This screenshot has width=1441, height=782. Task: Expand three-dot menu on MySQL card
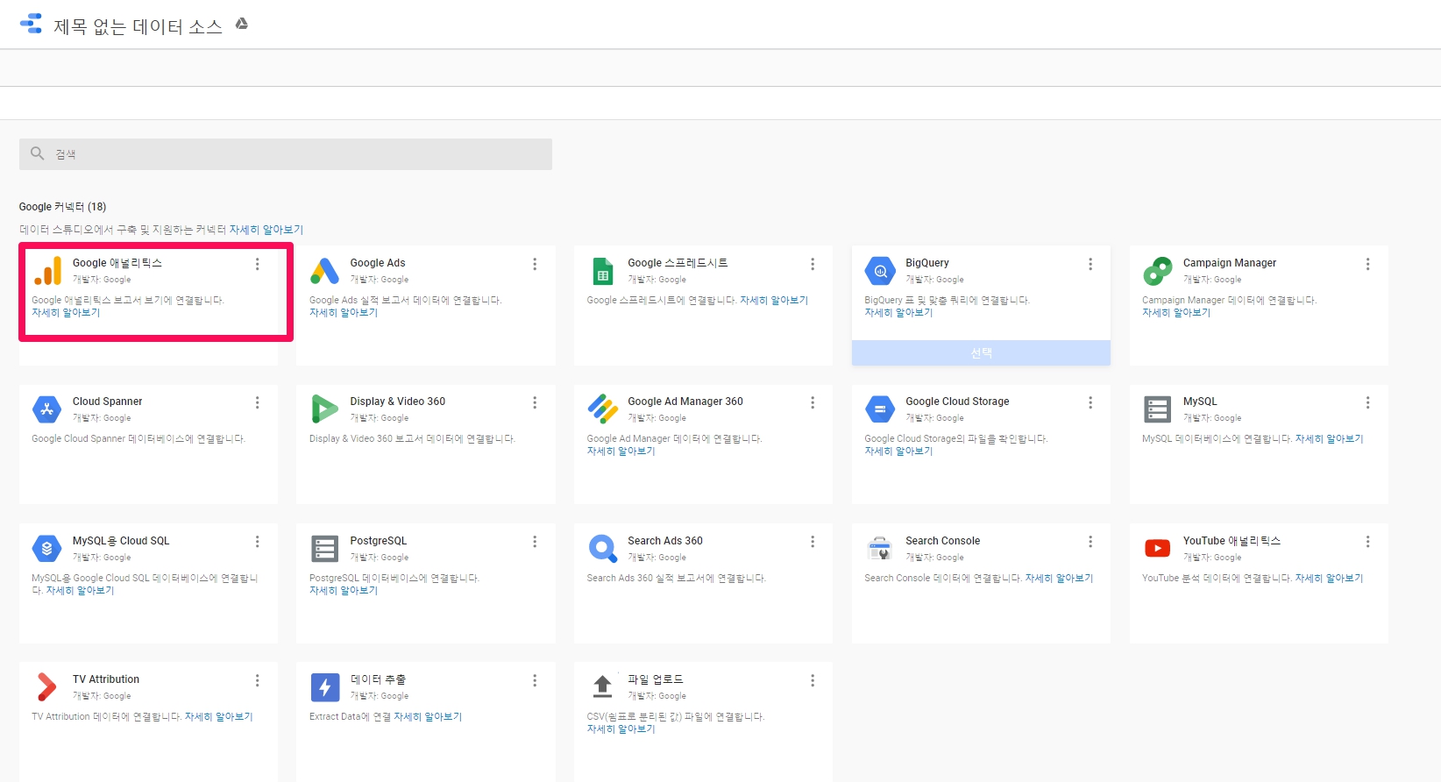click(1366, 402)
